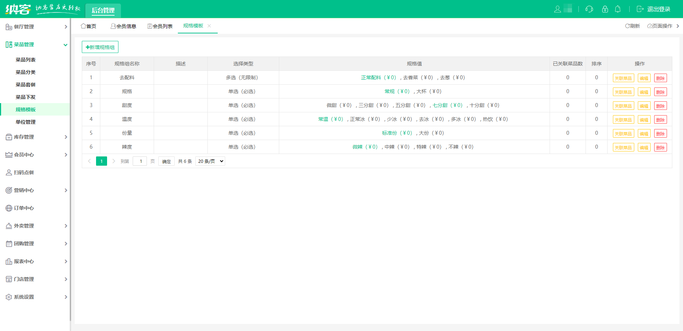Open the notification bell icon

pos(618,9)
